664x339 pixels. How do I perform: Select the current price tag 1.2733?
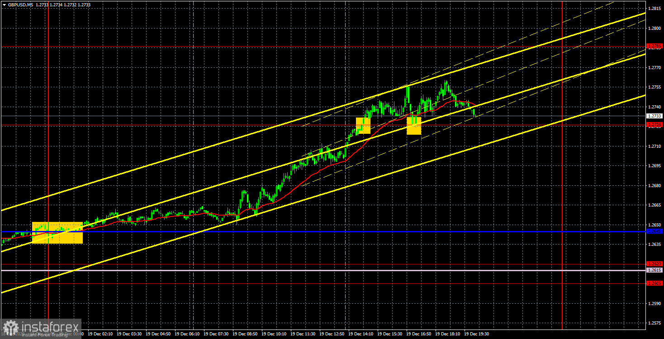pyautogui.click(x=655, y=116)
